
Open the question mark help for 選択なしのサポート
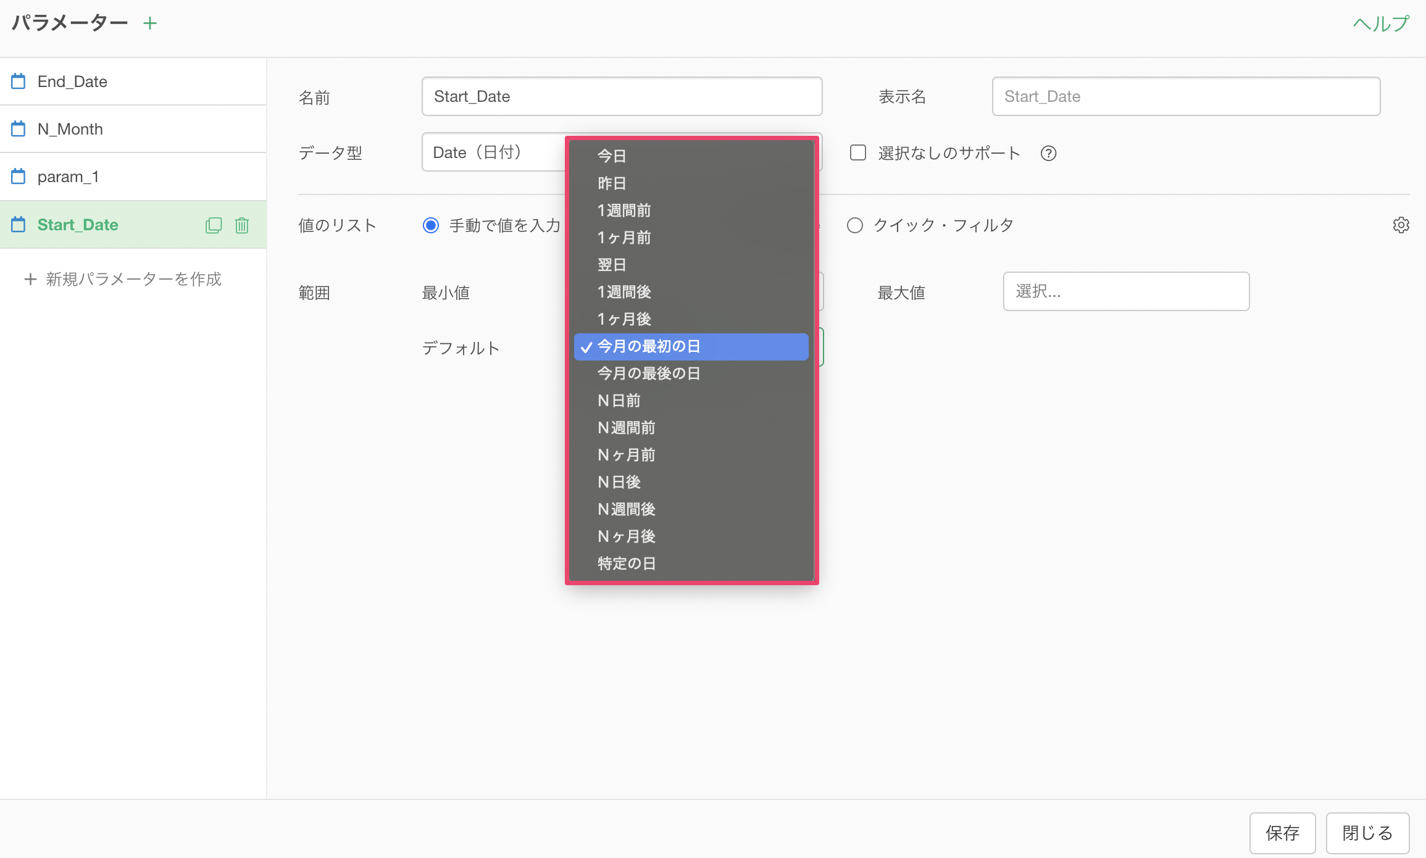(1048, 153)
